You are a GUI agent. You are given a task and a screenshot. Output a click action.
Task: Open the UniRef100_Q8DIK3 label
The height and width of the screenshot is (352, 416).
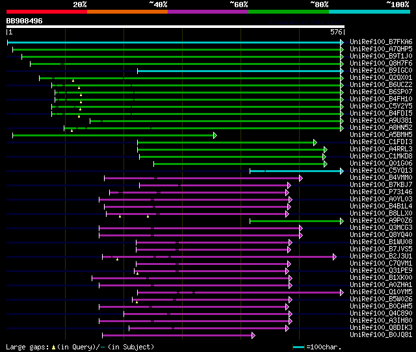(381, 328)
